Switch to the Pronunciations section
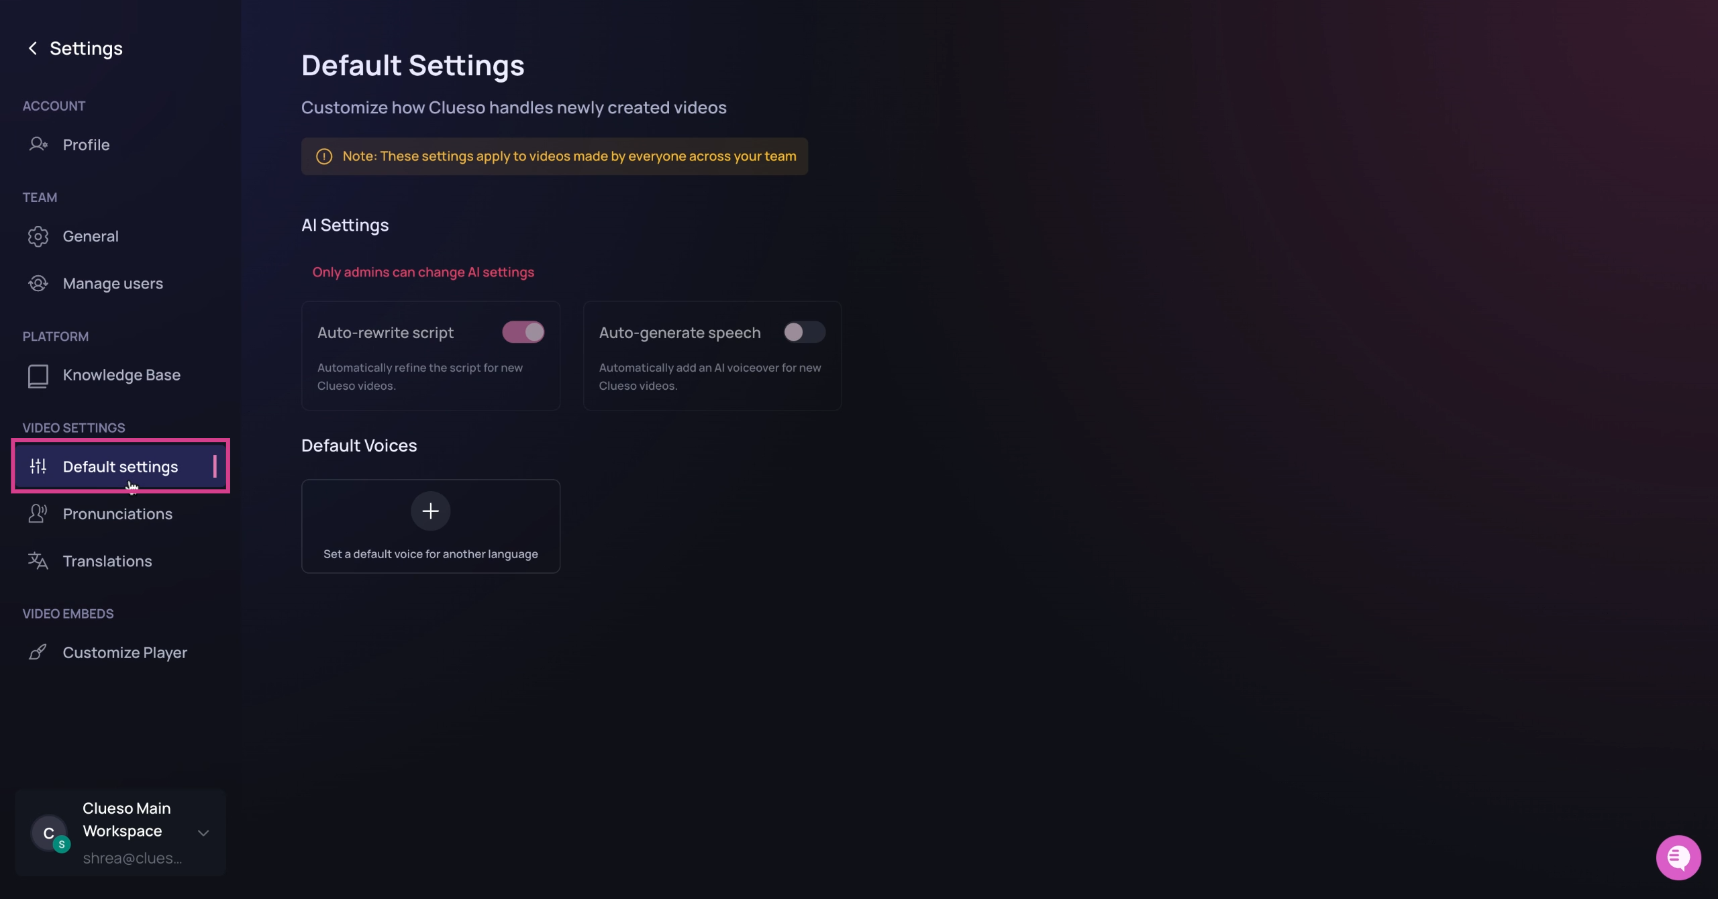The width and height of the screenshot is (1718, 899). tap(118, 513)
